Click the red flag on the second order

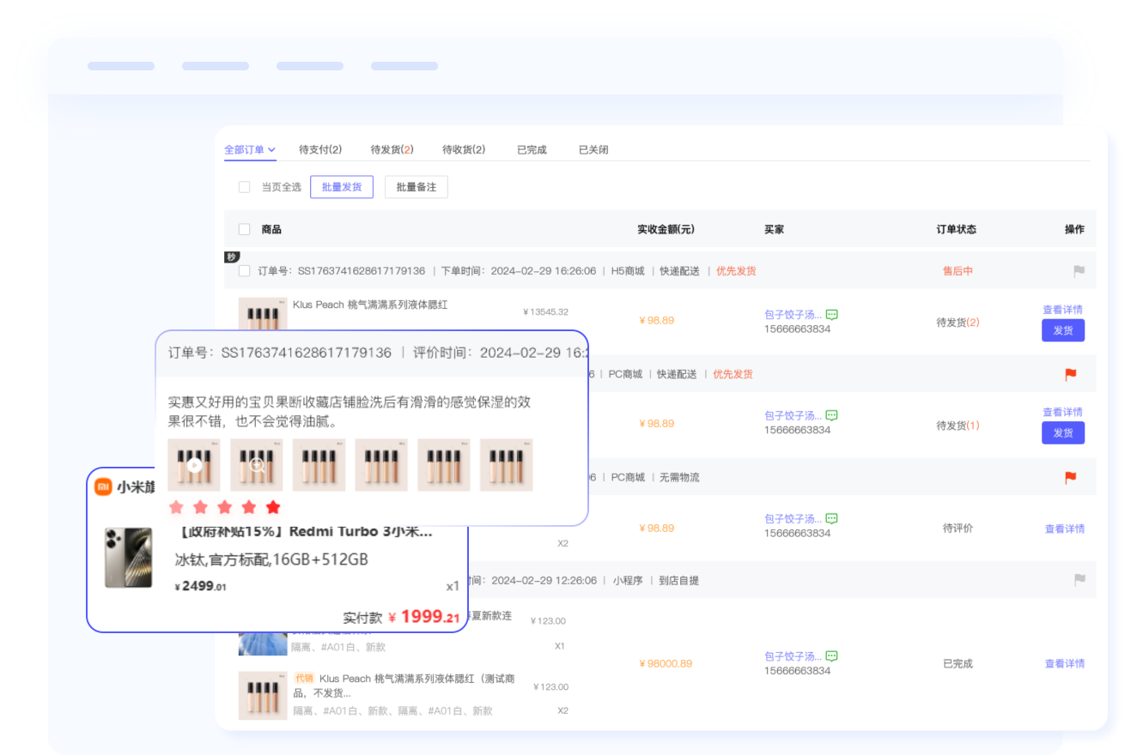click(x=1070, y=374)
